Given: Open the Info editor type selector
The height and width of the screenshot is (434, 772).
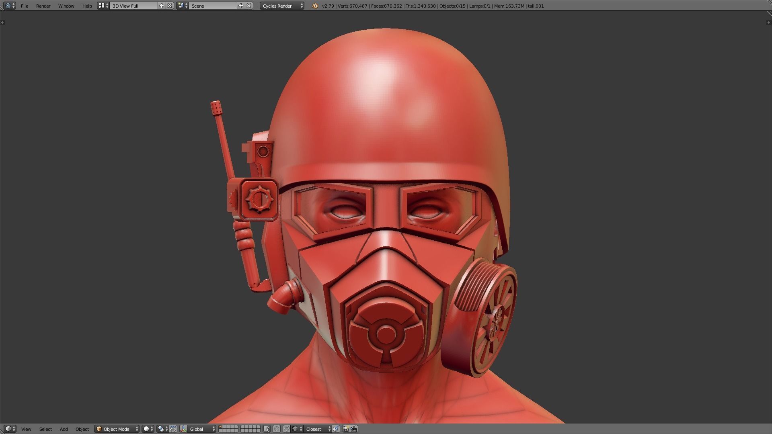Looking at the screenshot, I should point(10,6).
